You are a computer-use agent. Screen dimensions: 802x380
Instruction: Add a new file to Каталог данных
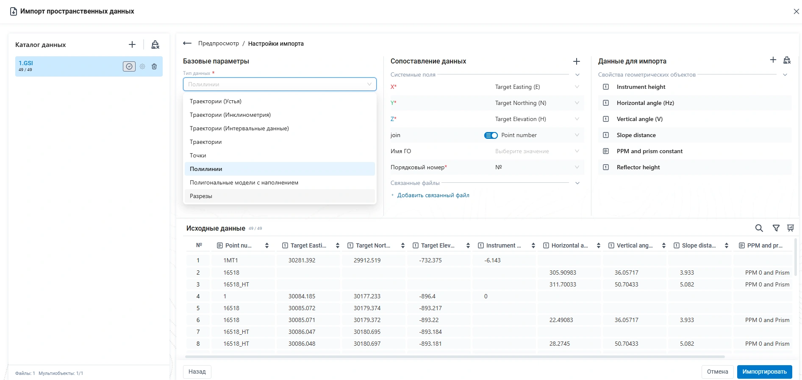[132, 44]
